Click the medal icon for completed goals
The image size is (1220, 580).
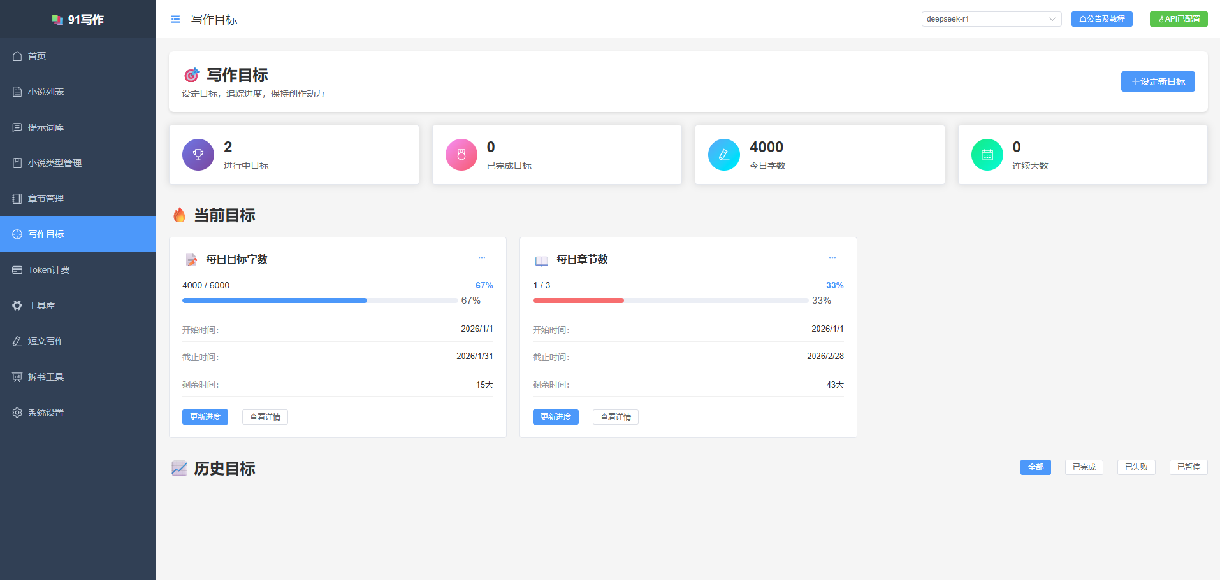[461, 155]
